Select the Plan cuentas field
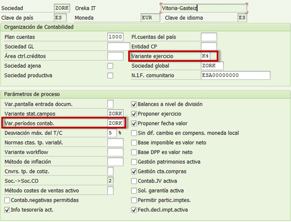The height and width of the screenshot is (222, 291). point(115,37)
